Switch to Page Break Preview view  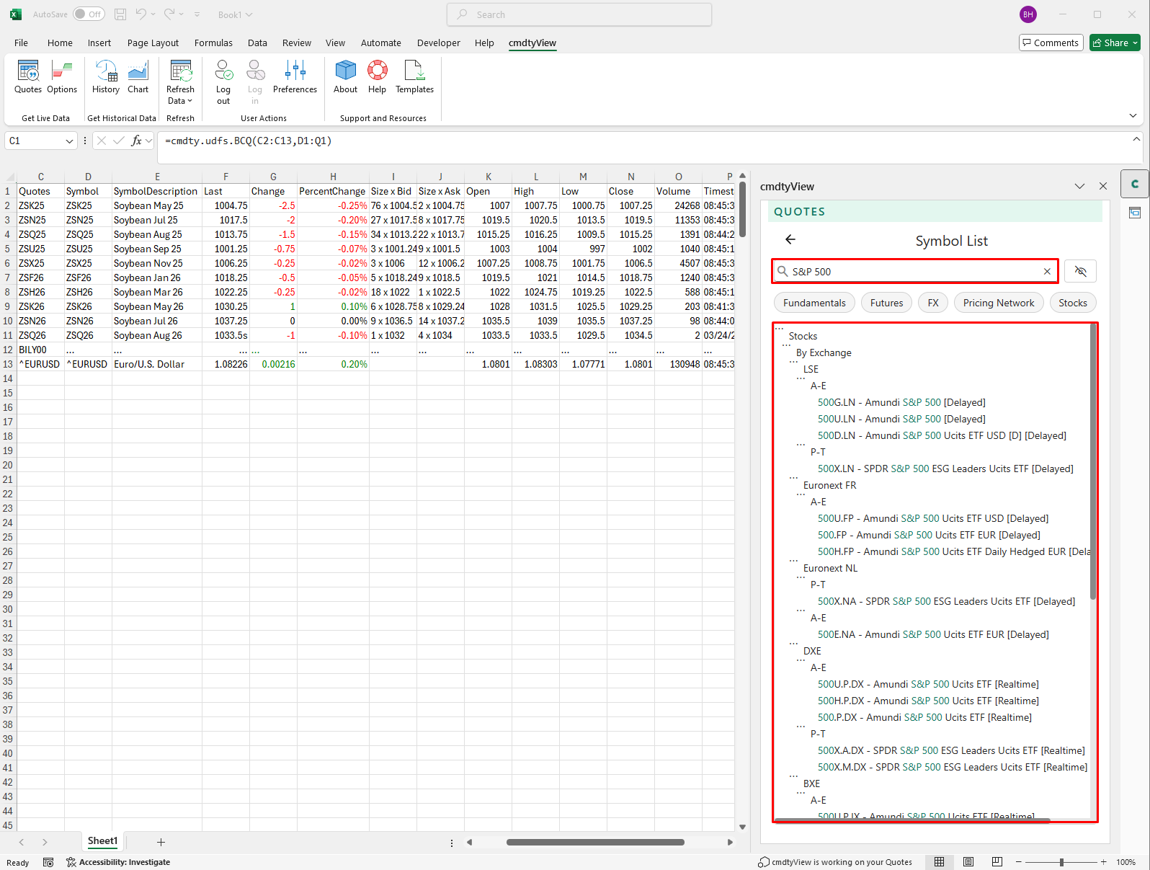(x=997, y=862)
